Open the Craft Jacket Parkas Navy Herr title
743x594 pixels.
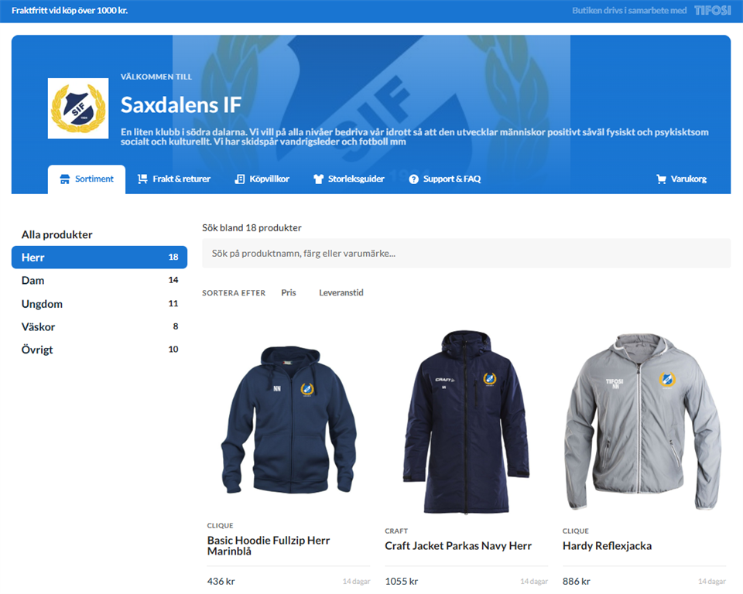(x=458, y=546)
